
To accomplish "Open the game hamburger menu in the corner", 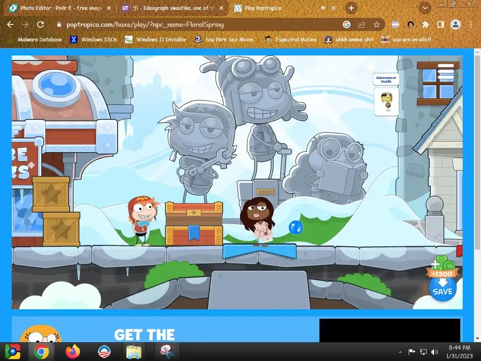I will point(445,71).
